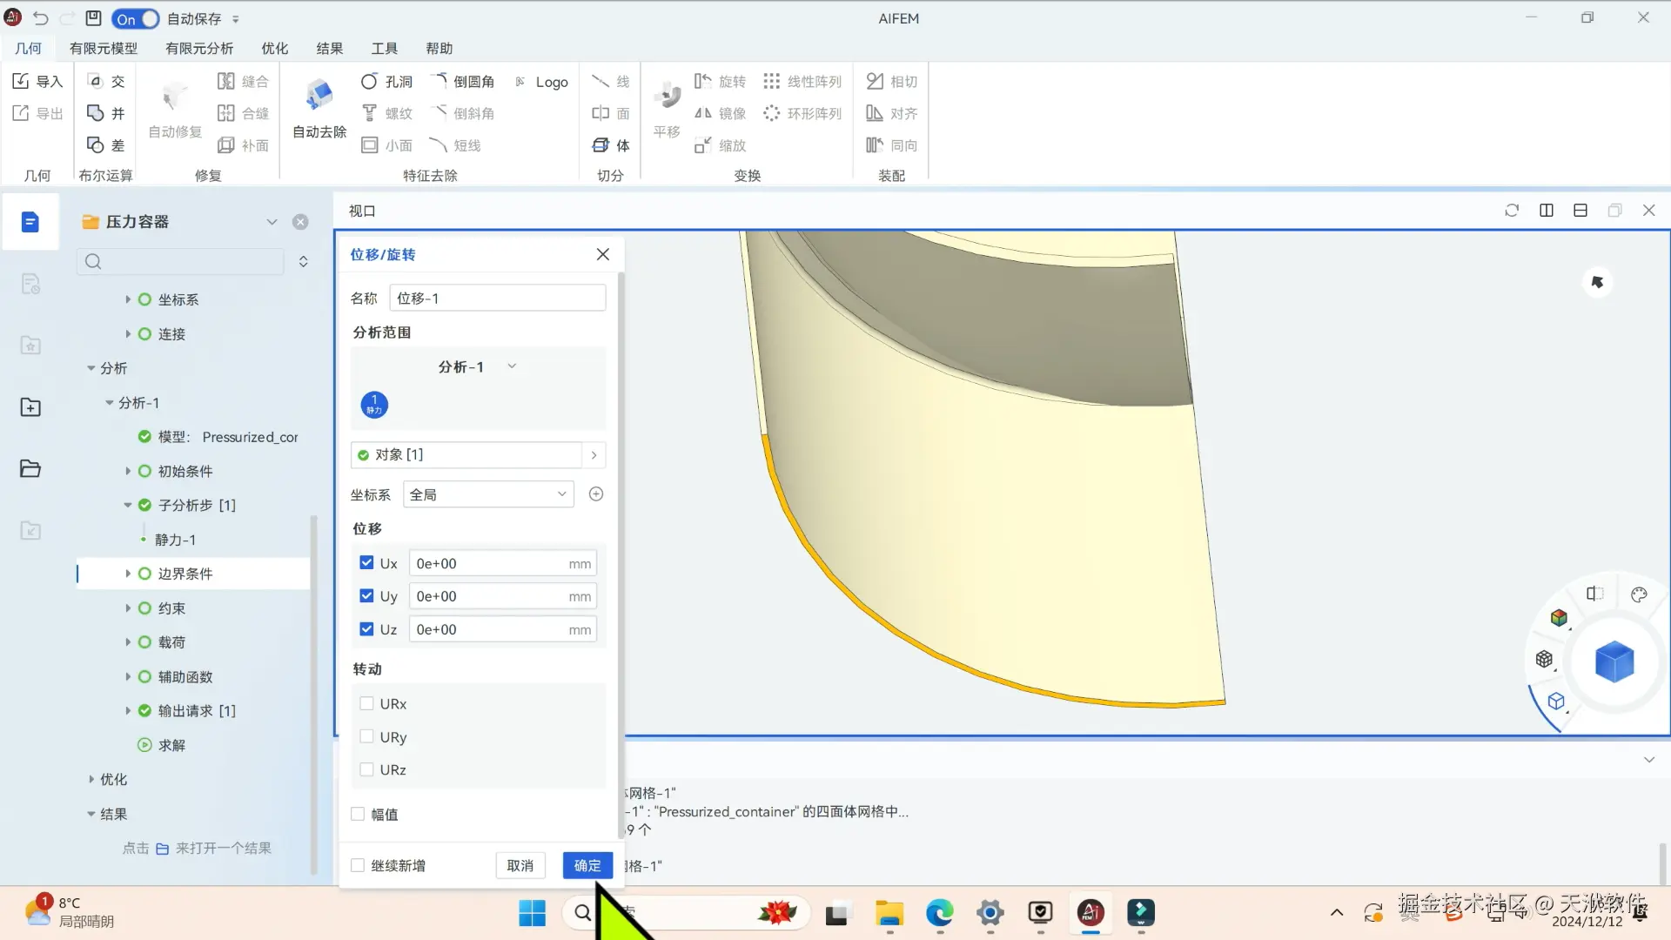This screenshot has width=1671, height=940.
Task: Click the viewport refresh icon
Action: point(1512,211)
